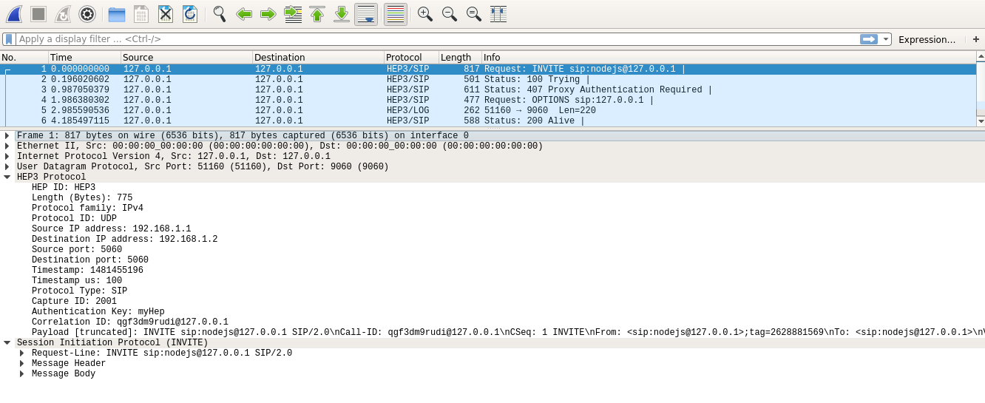Image resolution: width=985 pixels, height=403 pixels.
Task: Select Protocol family: IPv4 field
Action: (x=87, y=208)
